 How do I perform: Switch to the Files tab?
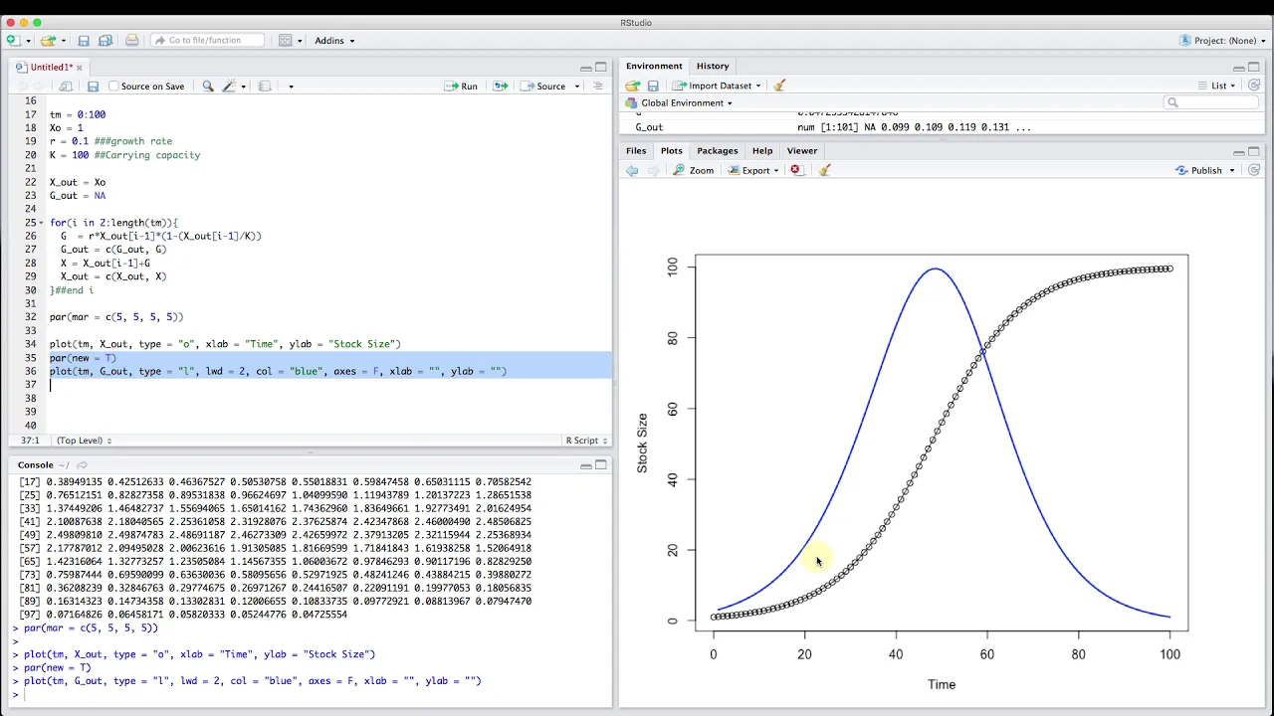[x=636, y=151]
